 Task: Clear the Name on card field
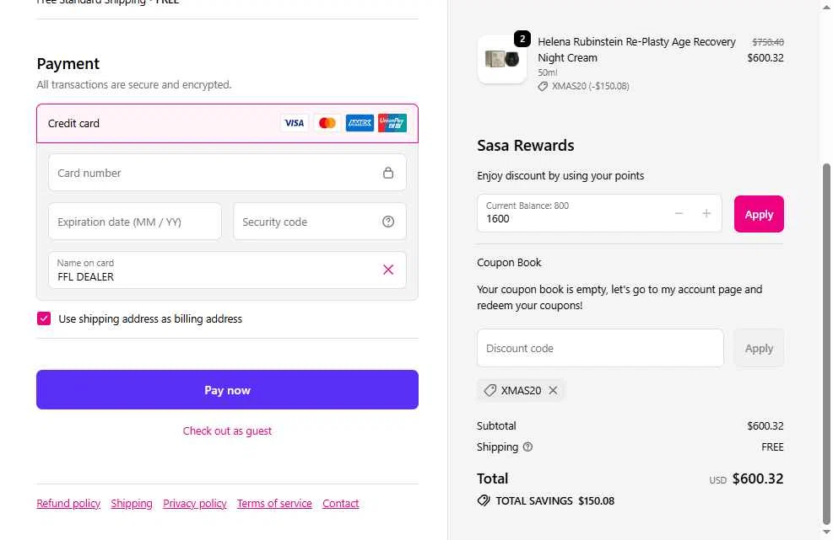click(x=388, y=270)
